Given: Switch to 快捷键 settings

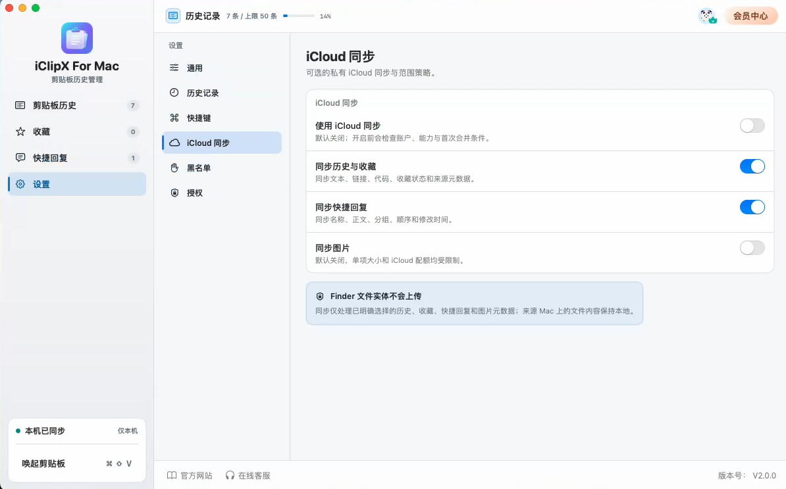Looking at the screenshot, I should coord(222,118).
